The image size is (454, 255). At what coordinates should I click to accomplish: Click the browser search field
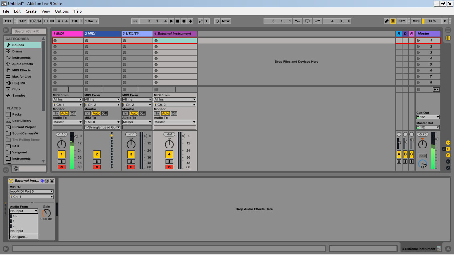pos(30,31)
